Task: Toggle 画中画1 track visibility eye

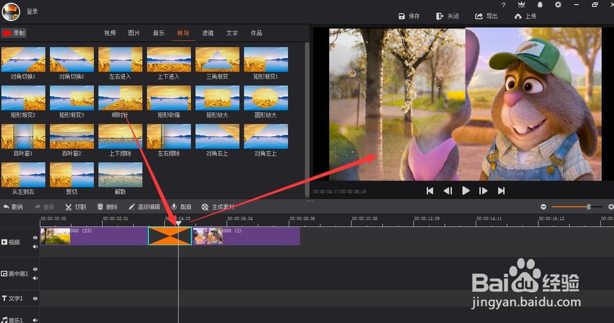Action: coord(35,270)
